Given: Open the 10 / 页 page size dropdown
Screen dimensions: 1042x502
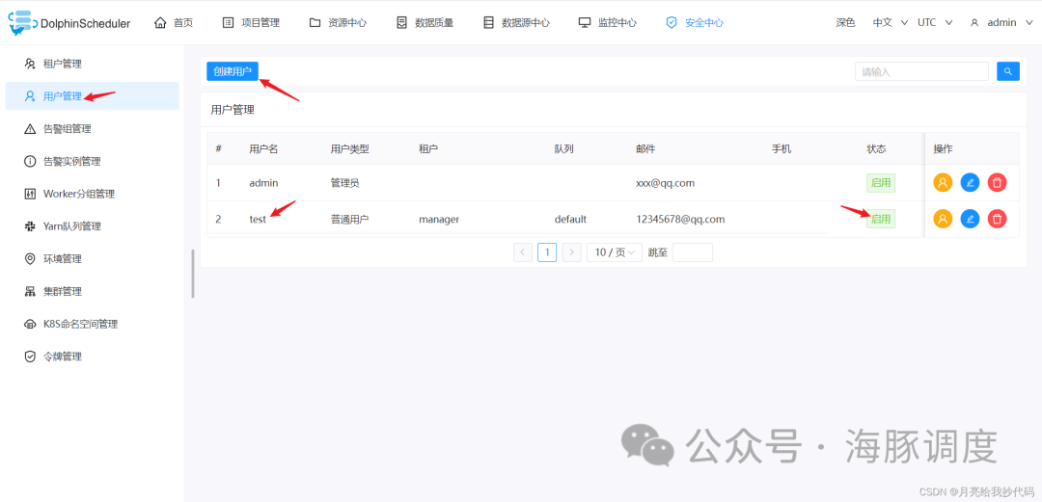Looking at the screenshot, I should pos(615,252).
